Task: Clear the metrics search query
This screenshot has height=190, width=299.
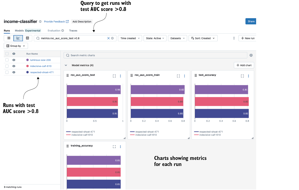Action: coord(108,38)
